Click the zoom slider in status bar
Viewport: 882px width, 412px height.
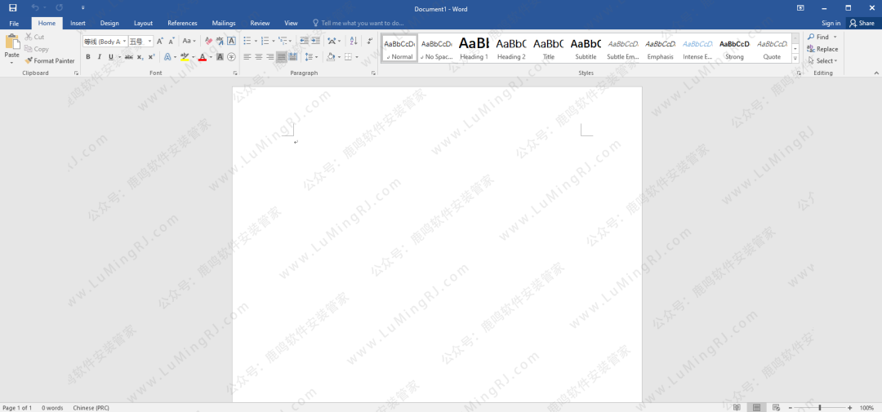point(820,407)
